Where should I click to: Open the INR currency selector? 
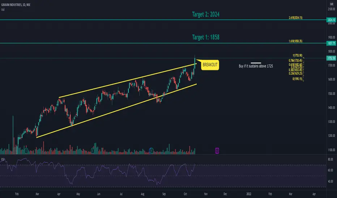(x=332, y=4)
